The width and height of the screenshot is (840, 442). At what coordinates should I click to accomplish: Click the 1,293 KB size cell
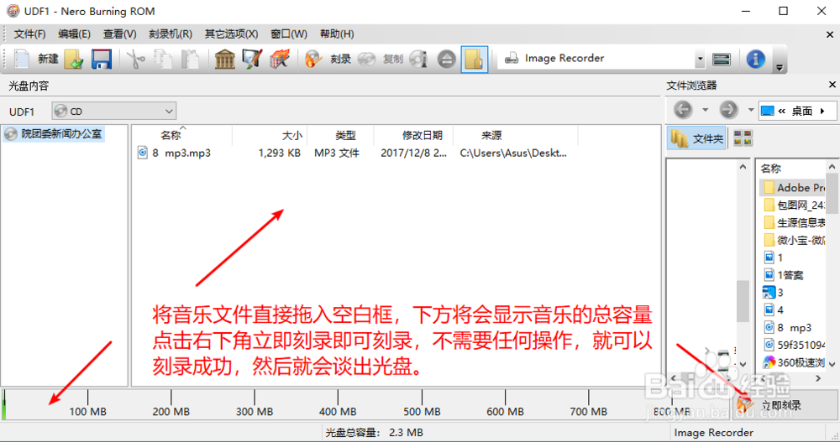click(x=279, y=153)
